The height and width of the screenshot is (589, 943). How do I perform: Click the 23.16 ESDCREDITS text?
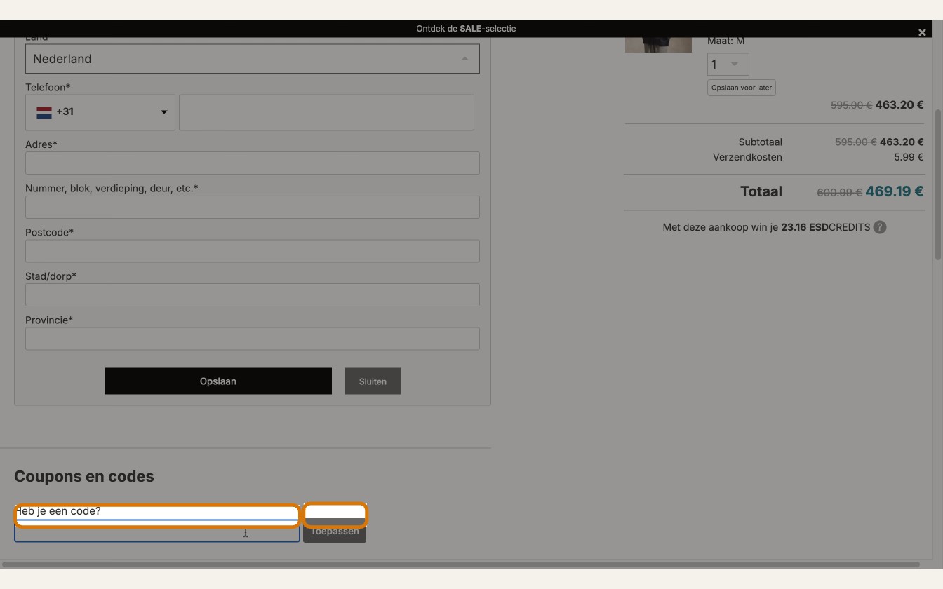(826, 227)
